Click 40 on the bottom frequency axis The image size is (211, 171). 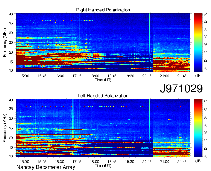click(11, 100)
